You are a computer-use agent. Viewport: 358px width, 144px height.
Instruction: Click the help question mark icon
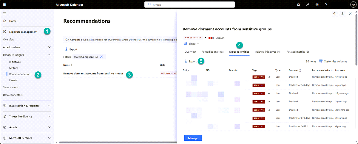(326, 4)
